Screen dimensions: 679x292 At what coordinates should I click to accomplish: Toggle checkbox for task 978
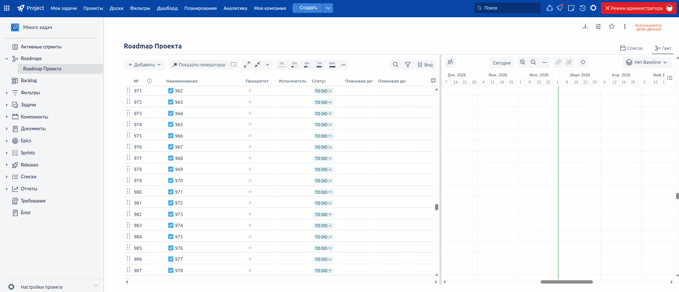171,270
